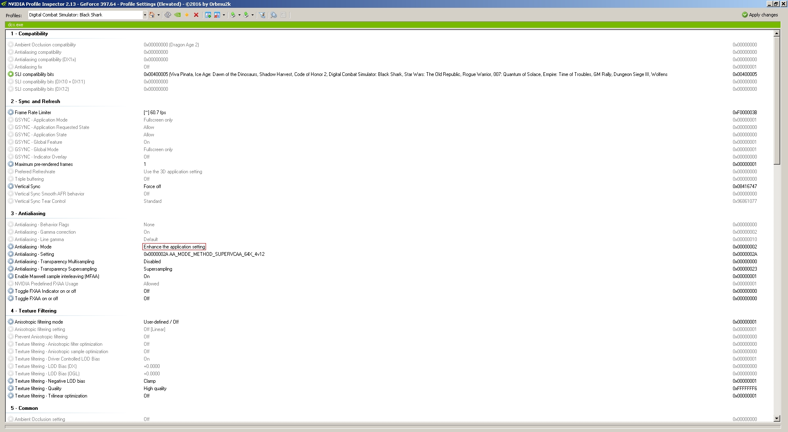Click the orange create new profile icon
The height and width of the screenshot is (432, 788).
187,15
